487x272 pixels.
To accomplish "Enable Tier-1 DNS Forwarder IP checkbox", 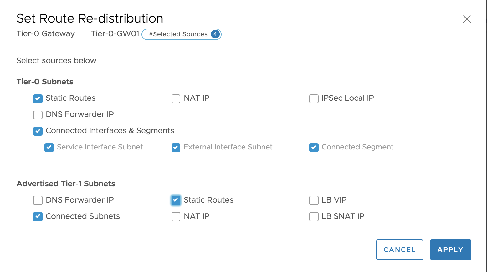I will (x=38, y=200).
